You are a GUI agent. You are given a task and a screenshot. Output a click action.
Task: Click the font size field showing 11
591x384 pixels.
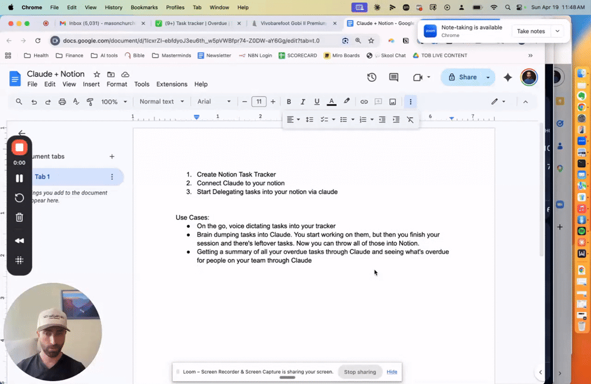tap(259, 101)
